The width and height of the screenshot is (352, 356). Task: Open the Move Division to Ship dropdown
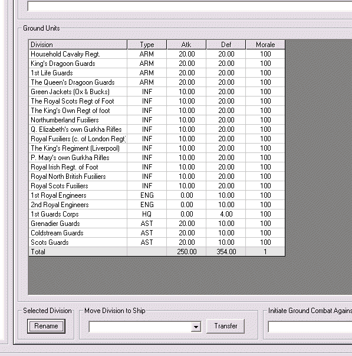pos(196,327)
